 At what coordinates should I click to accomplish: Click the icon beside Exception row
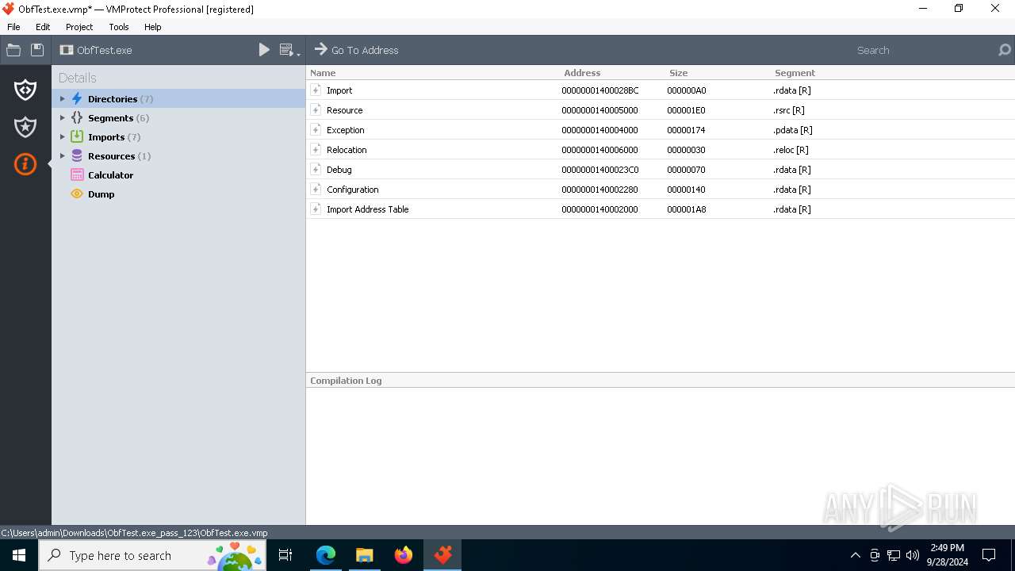point(316,130)
